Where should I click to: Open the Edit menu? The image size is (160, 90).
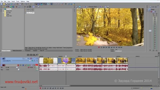tap(5, 1)
